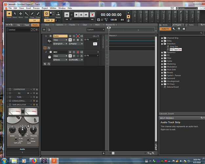
Task: Select the Erase tool
Action: point(38,13)
